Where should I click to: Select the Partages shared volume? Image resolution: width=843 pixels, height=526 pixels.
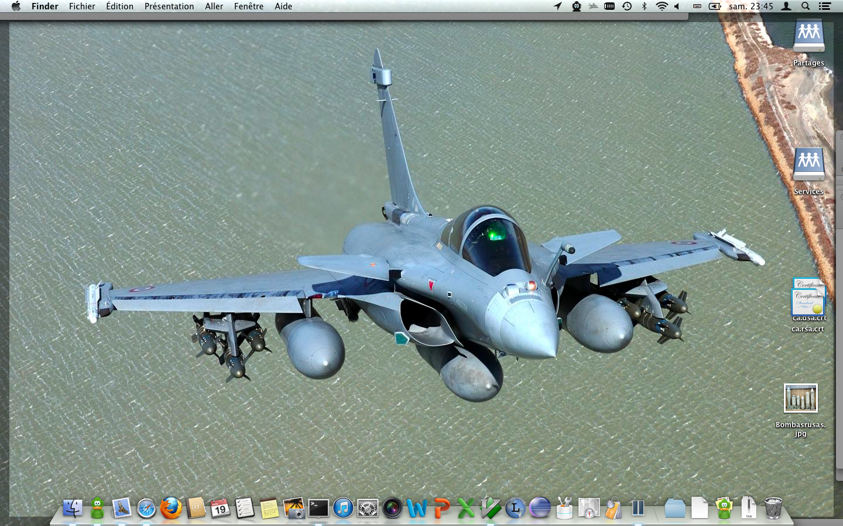click(808, 36)
